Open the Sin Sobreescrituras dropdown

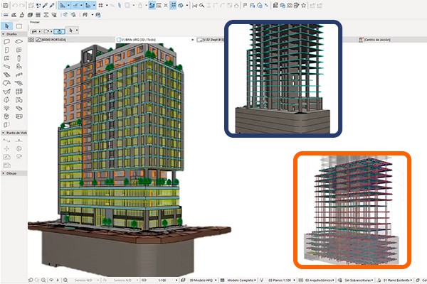point(359,280)
